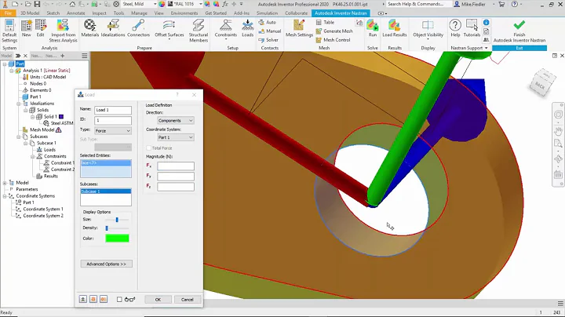Switch to the Environments tab
This screenshot has height=317, width=565.
point(184,13)
